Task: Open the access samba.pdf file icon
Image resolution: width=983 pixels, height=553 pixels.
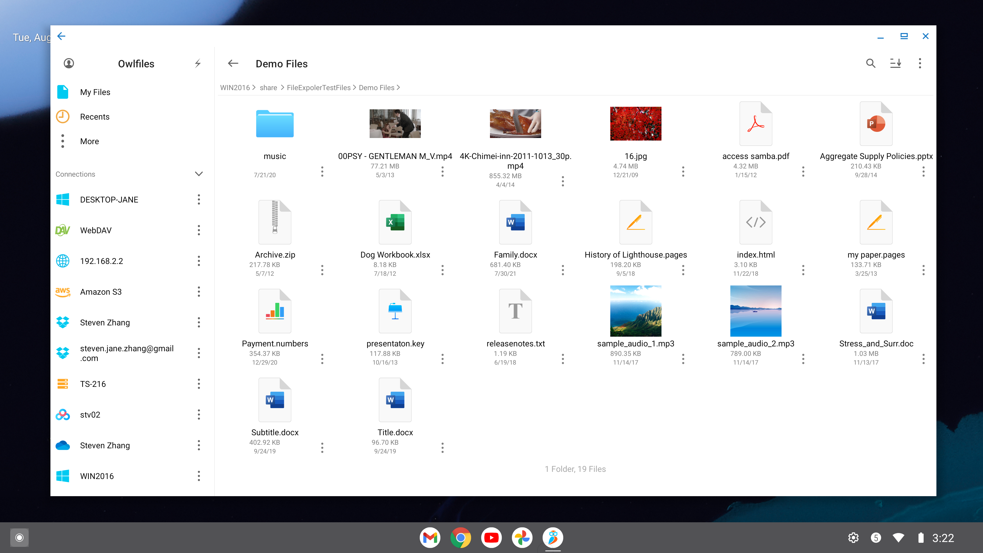Action: (x=756, y=124)
